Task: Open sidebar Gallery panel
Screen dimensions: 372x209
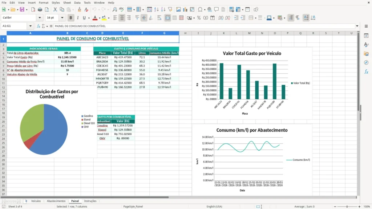Action: (x=366, y=54)
